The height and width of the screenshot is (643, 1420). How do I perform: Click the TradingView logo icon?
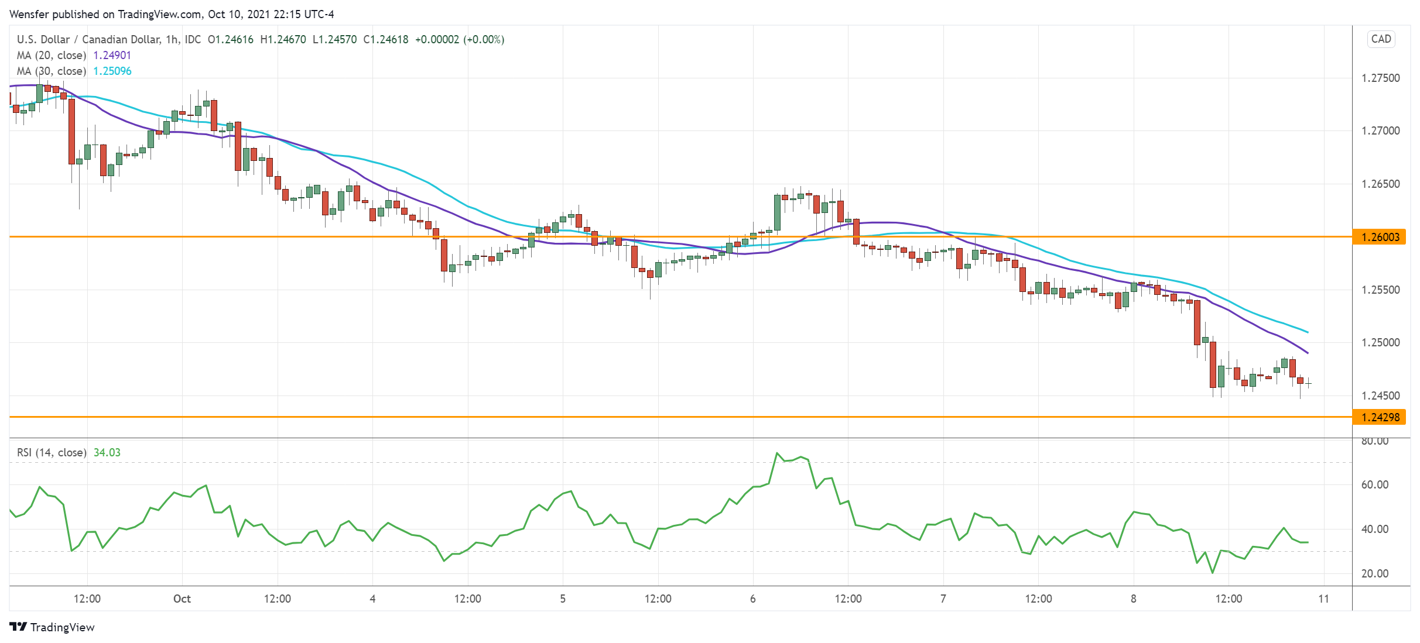[x=18, y=627]
